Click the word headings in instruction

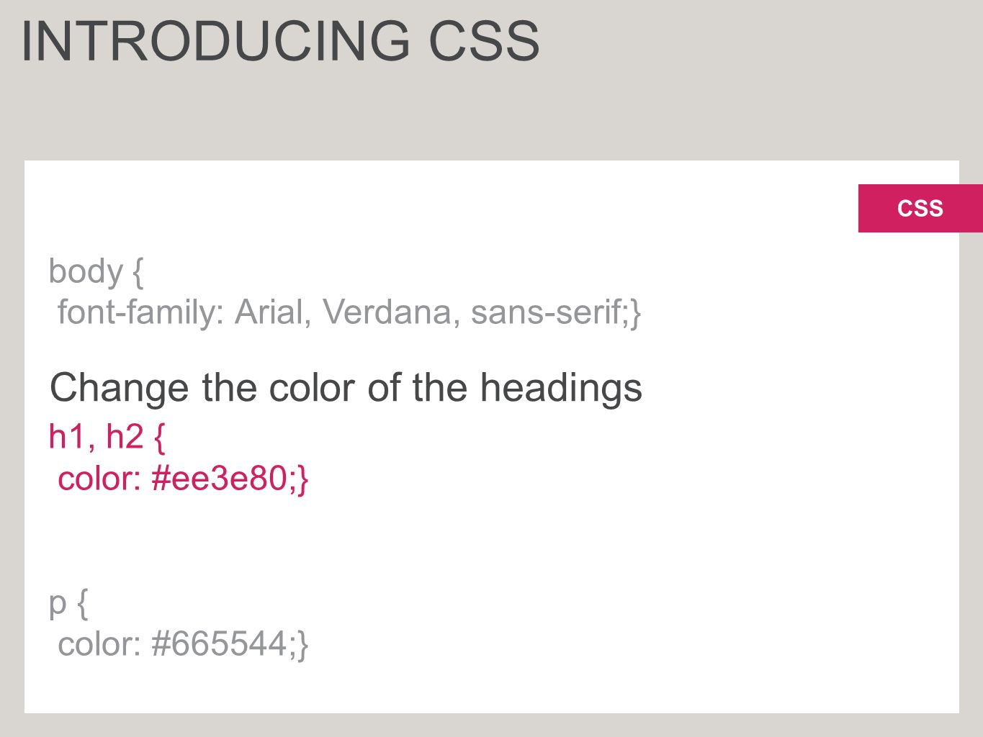pos(561,389)
